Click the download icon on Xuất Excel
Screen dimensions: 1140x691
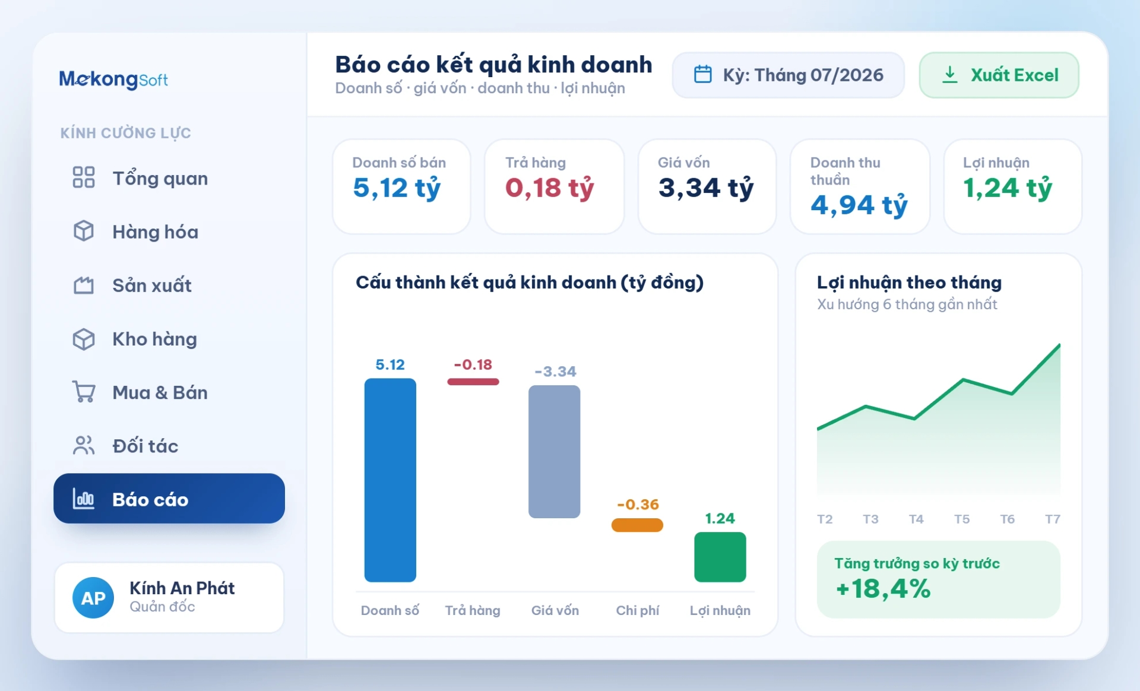pyautogui.click(x=950, y=74)
